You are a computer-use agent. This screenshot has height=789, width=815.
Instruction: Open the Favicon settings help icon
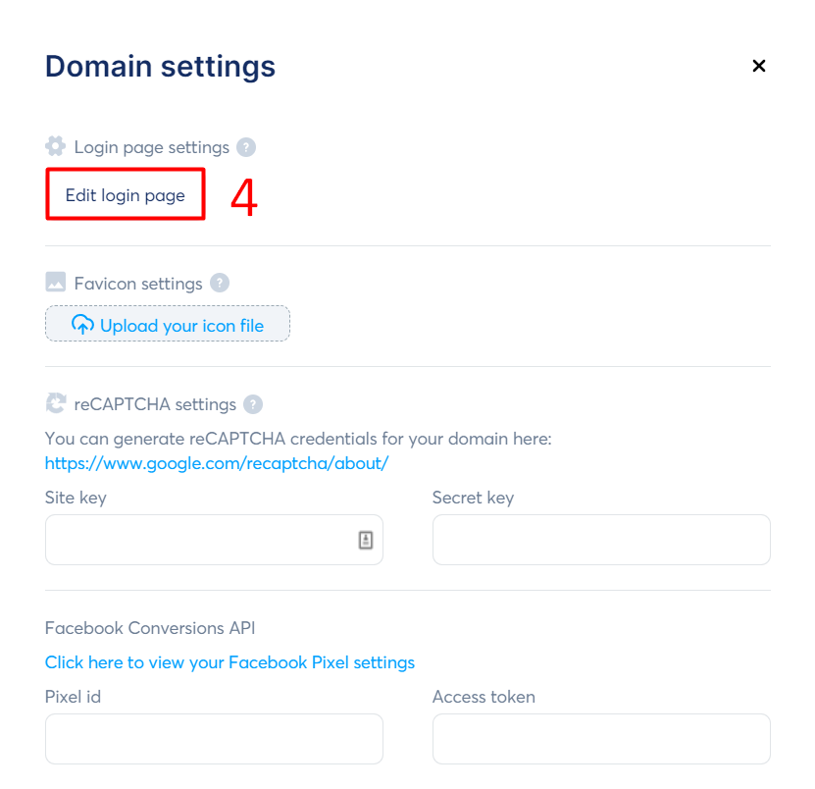(x=221, y=283)
